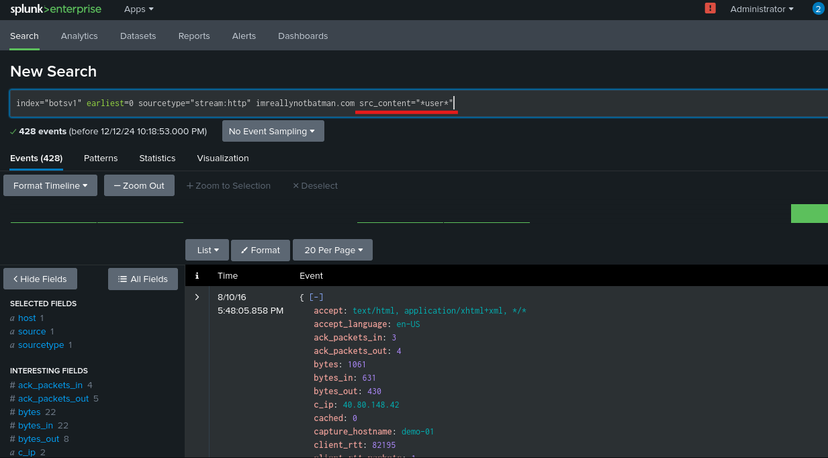
Task: Select the c_ip field in sidebar
Action: coord(28,452)
